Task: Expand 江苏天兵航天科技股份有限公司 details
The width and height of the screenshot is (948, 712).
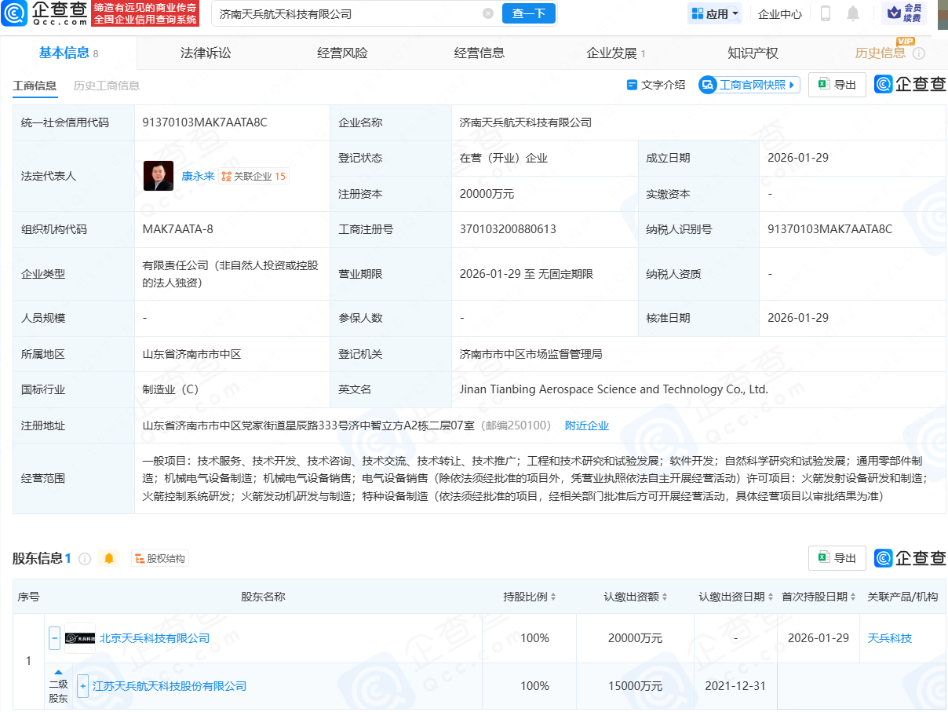Action: [82, 686]
